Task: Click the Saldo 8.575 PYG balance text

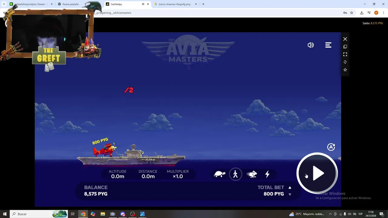Action: tap(373, 23)
